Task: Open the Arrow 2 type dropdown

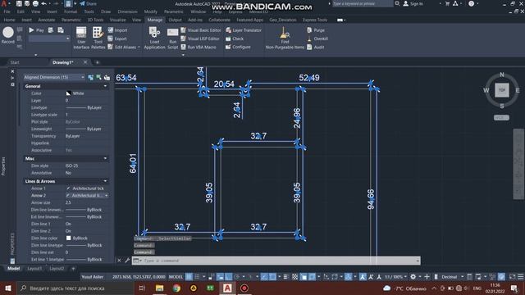Action: [x=107, y=195]
